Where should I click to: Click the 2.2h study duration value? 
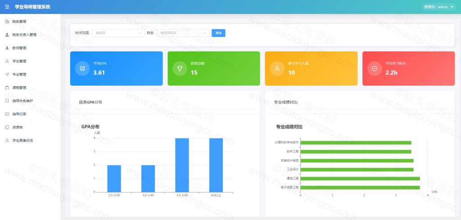click(391, 73)
